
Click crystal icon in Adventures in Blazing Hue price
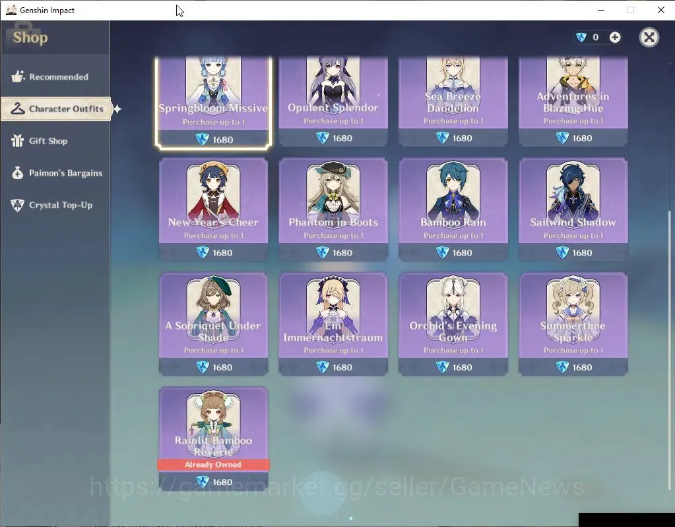(x=562, y=138)
